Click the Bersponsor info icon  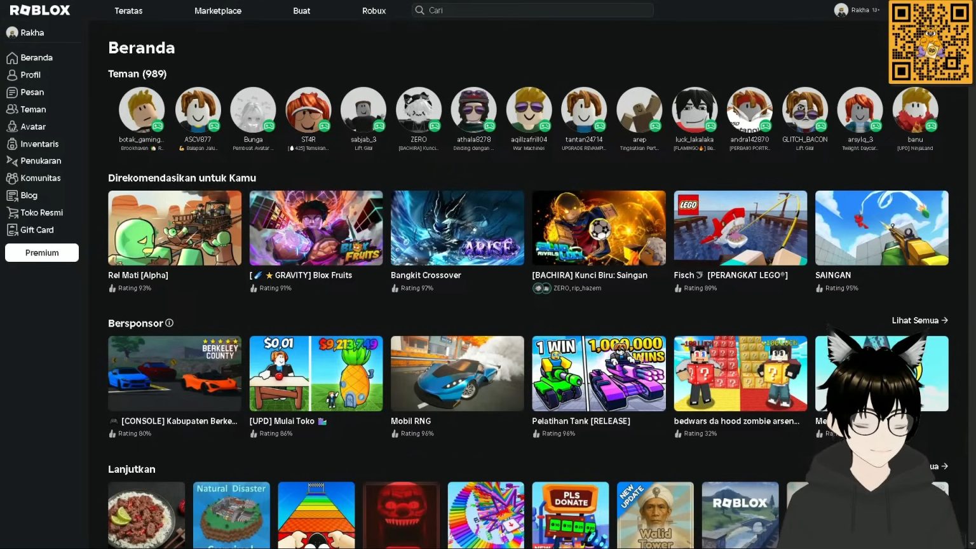point(169,323)
